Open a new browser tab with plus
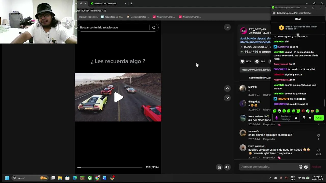This screenshot has height=183, width=326. [x=131, y=4]
